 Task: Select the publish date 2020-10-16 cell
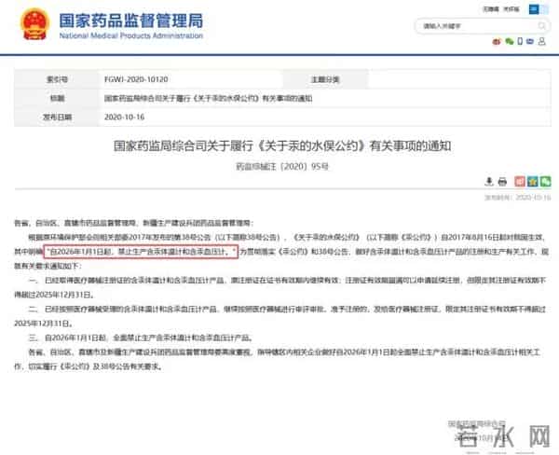[125, 117]
